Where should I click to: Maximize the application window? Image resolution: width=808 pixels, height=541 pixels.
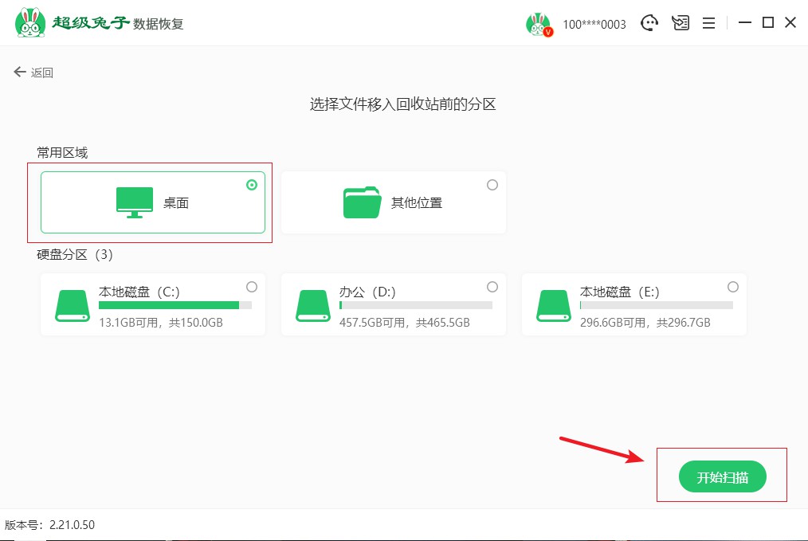(767, 23)
